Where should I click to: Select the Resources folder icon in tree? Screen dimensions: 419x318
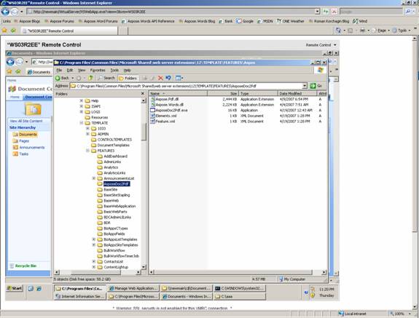click(87, 117)
